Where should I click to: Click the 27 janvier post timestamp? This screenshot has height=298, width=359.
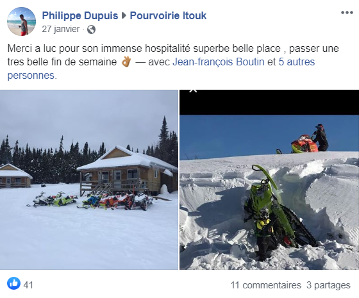coord(61,29)
